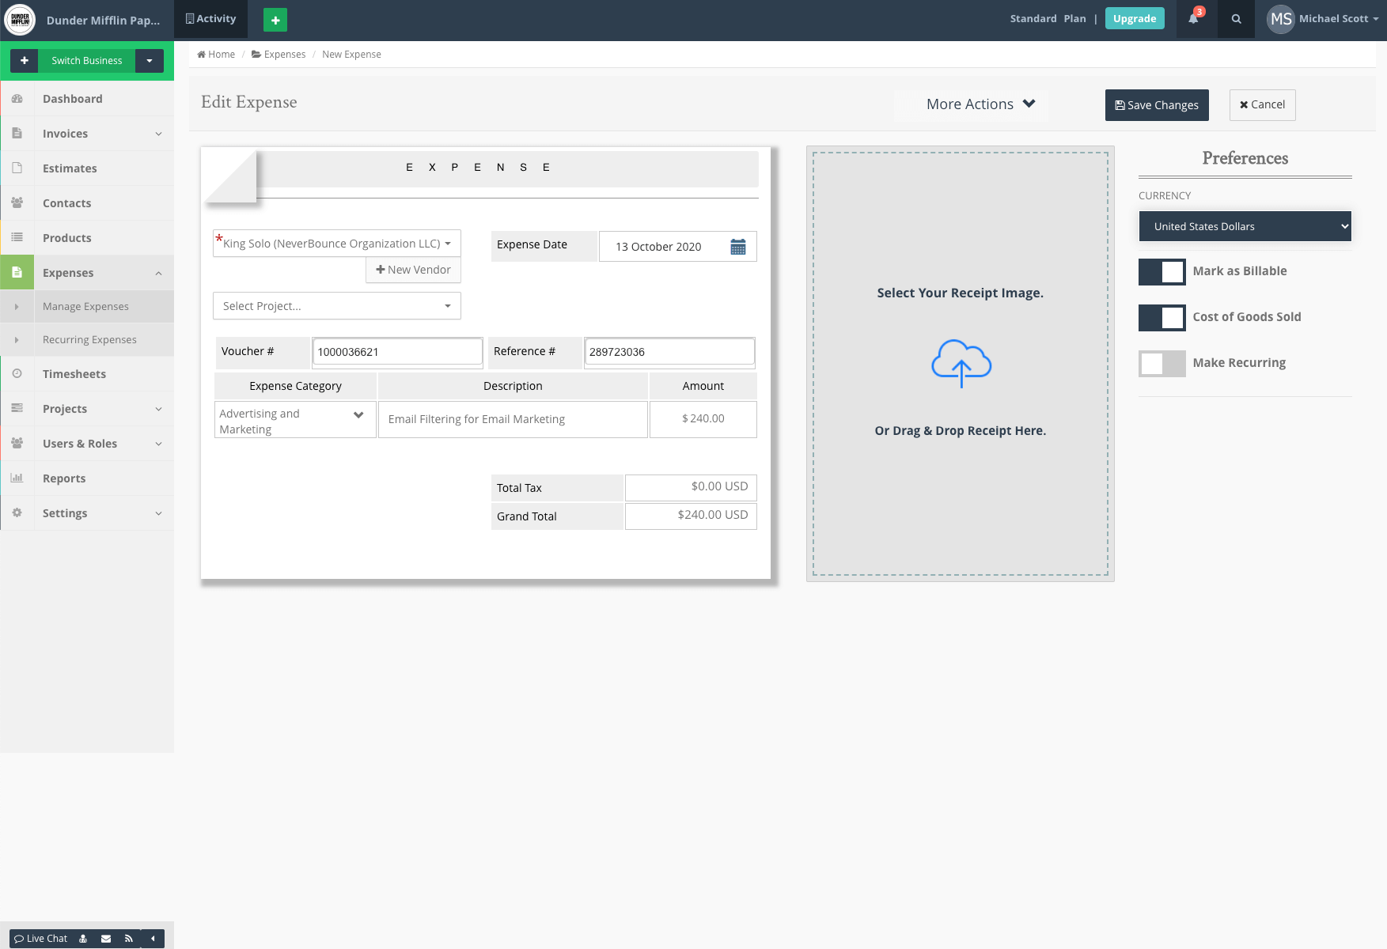Viewport: 1387px width, 949px height.
Task: Click the Invoices document icon in sidebar
Action: point(17,134)
